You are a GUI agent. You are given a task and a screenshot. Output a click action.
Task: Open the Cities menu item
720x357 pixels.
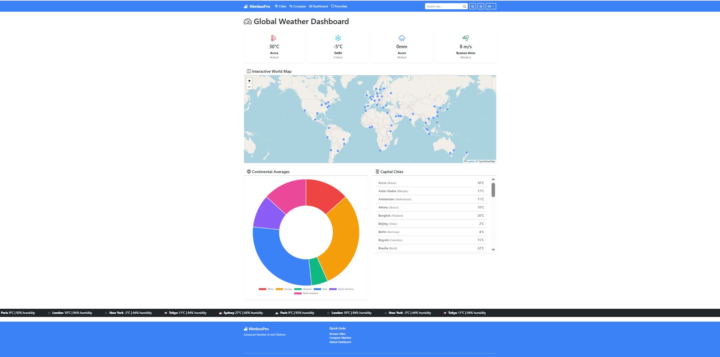(x=281, y=6)
